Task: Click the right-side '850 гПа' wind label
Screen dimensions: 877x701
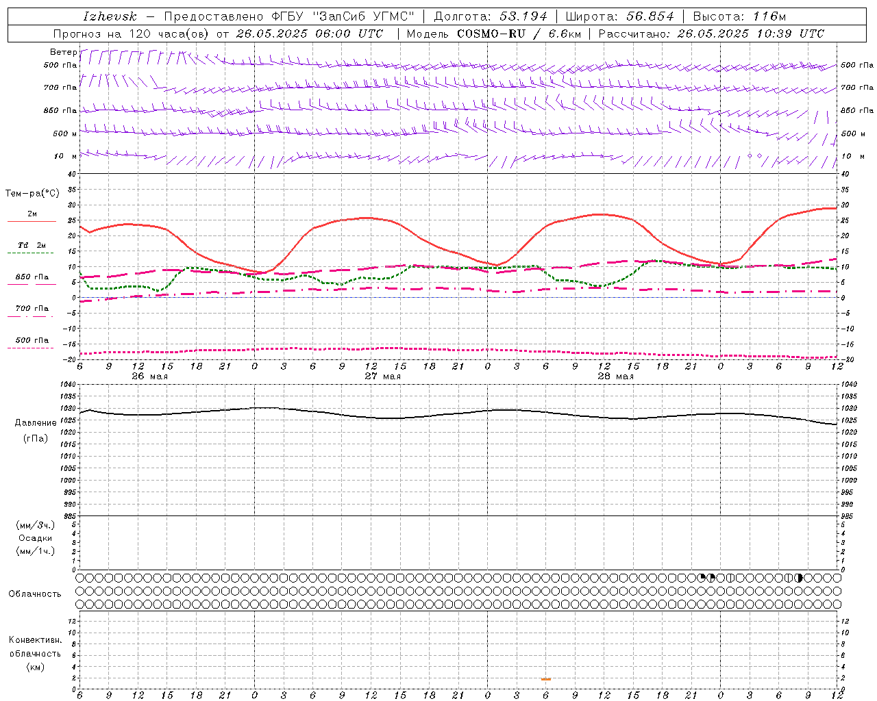Action: (857, 110)
